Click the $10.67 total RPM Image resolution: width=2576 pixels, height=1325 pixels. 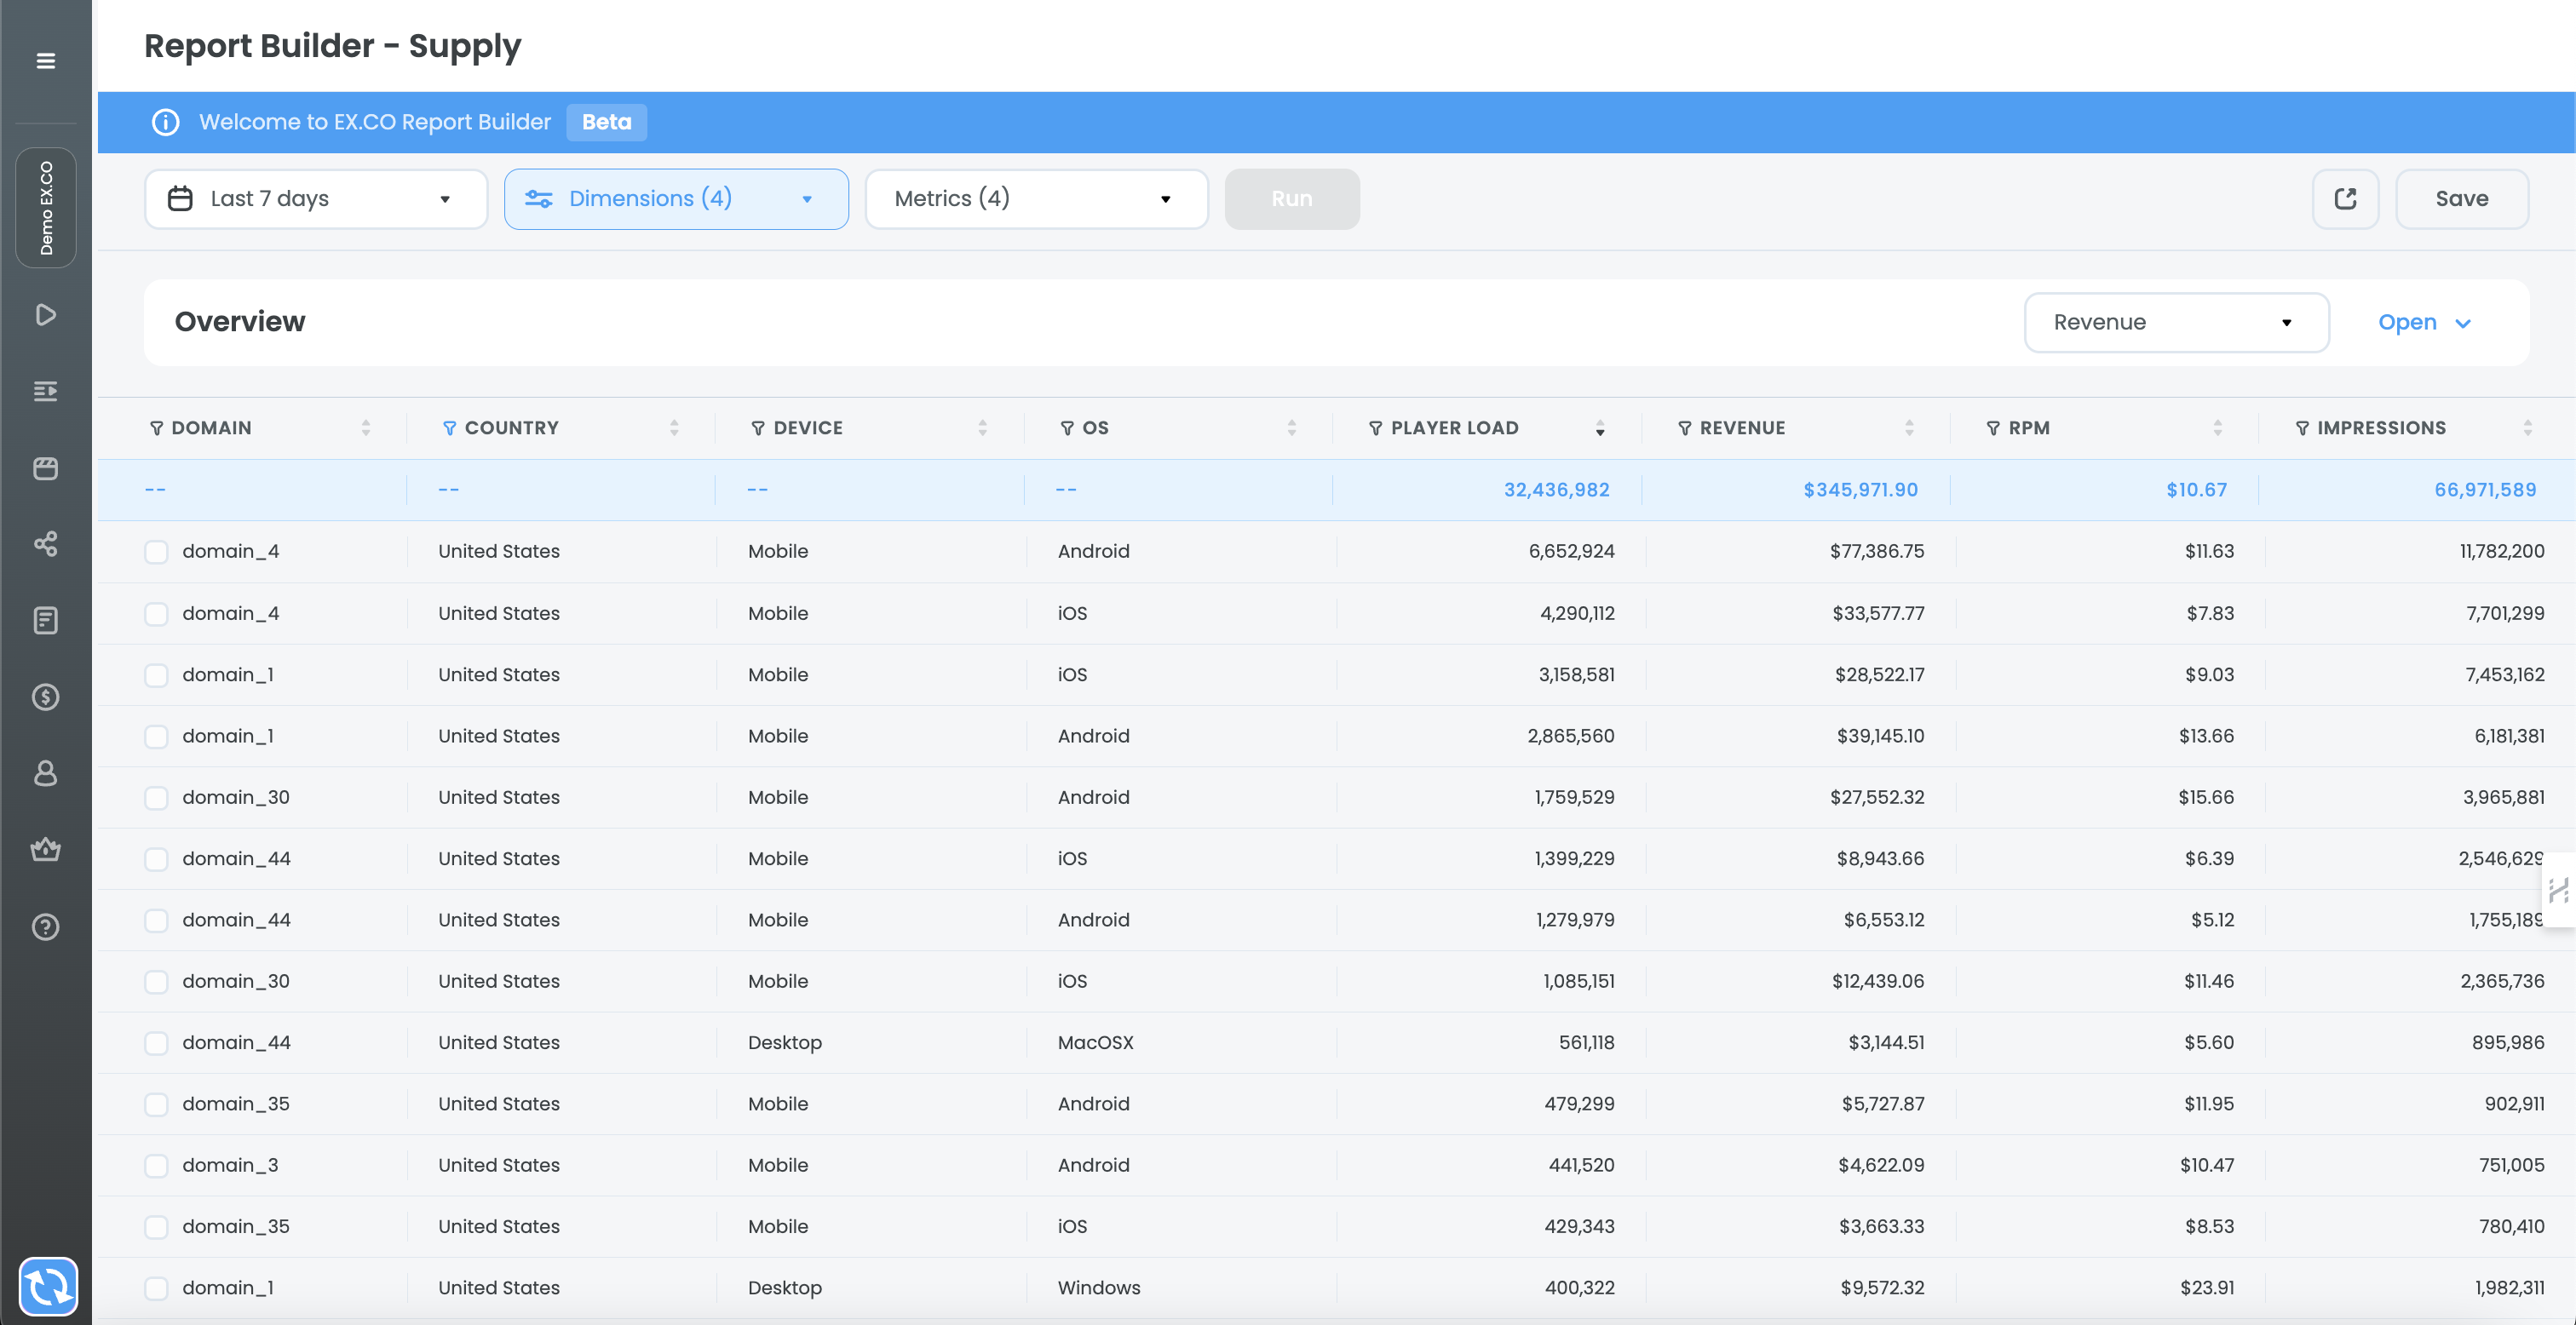pos(2196,490)
